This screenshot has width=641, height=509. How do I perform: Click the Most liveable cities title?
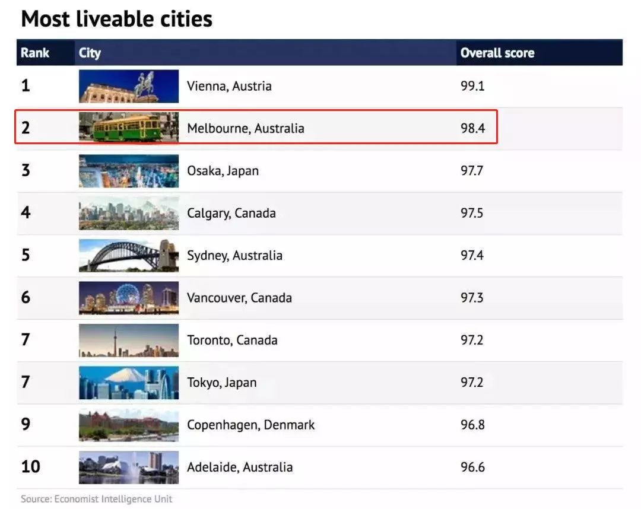[x=116, y=19]
